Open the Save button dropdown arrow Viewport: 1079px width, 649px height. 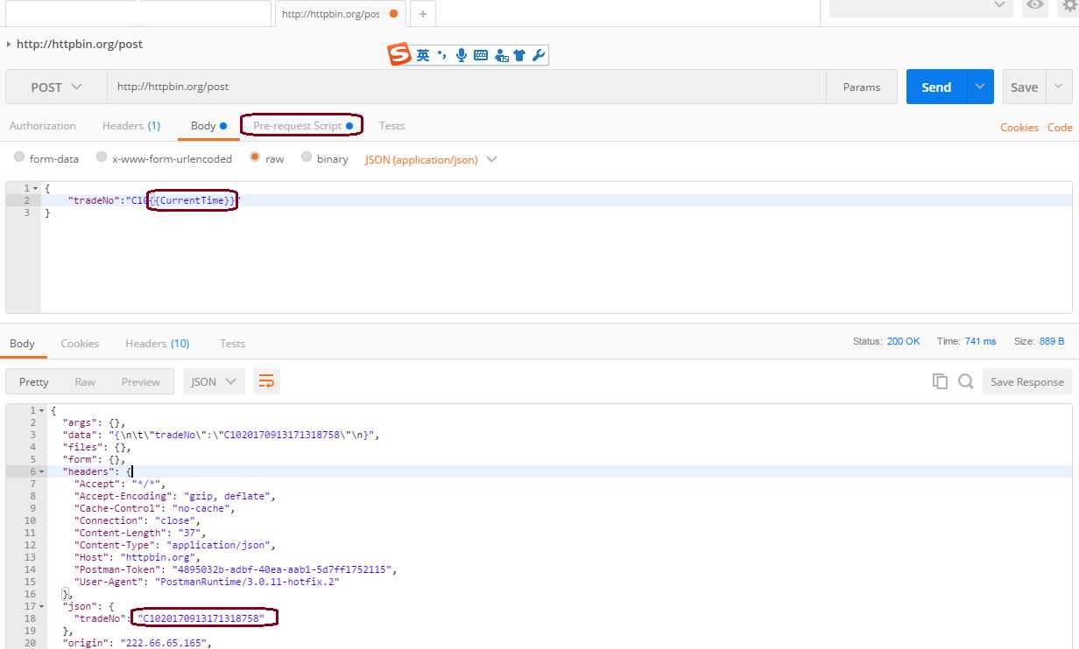(1059, 87)
